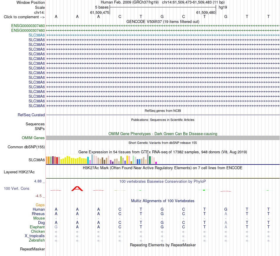The width and height of the screenshot is (280, 256).
Task: Open the "RefSeq genes from NCBI" track title
Action: [x=163, y=111]
